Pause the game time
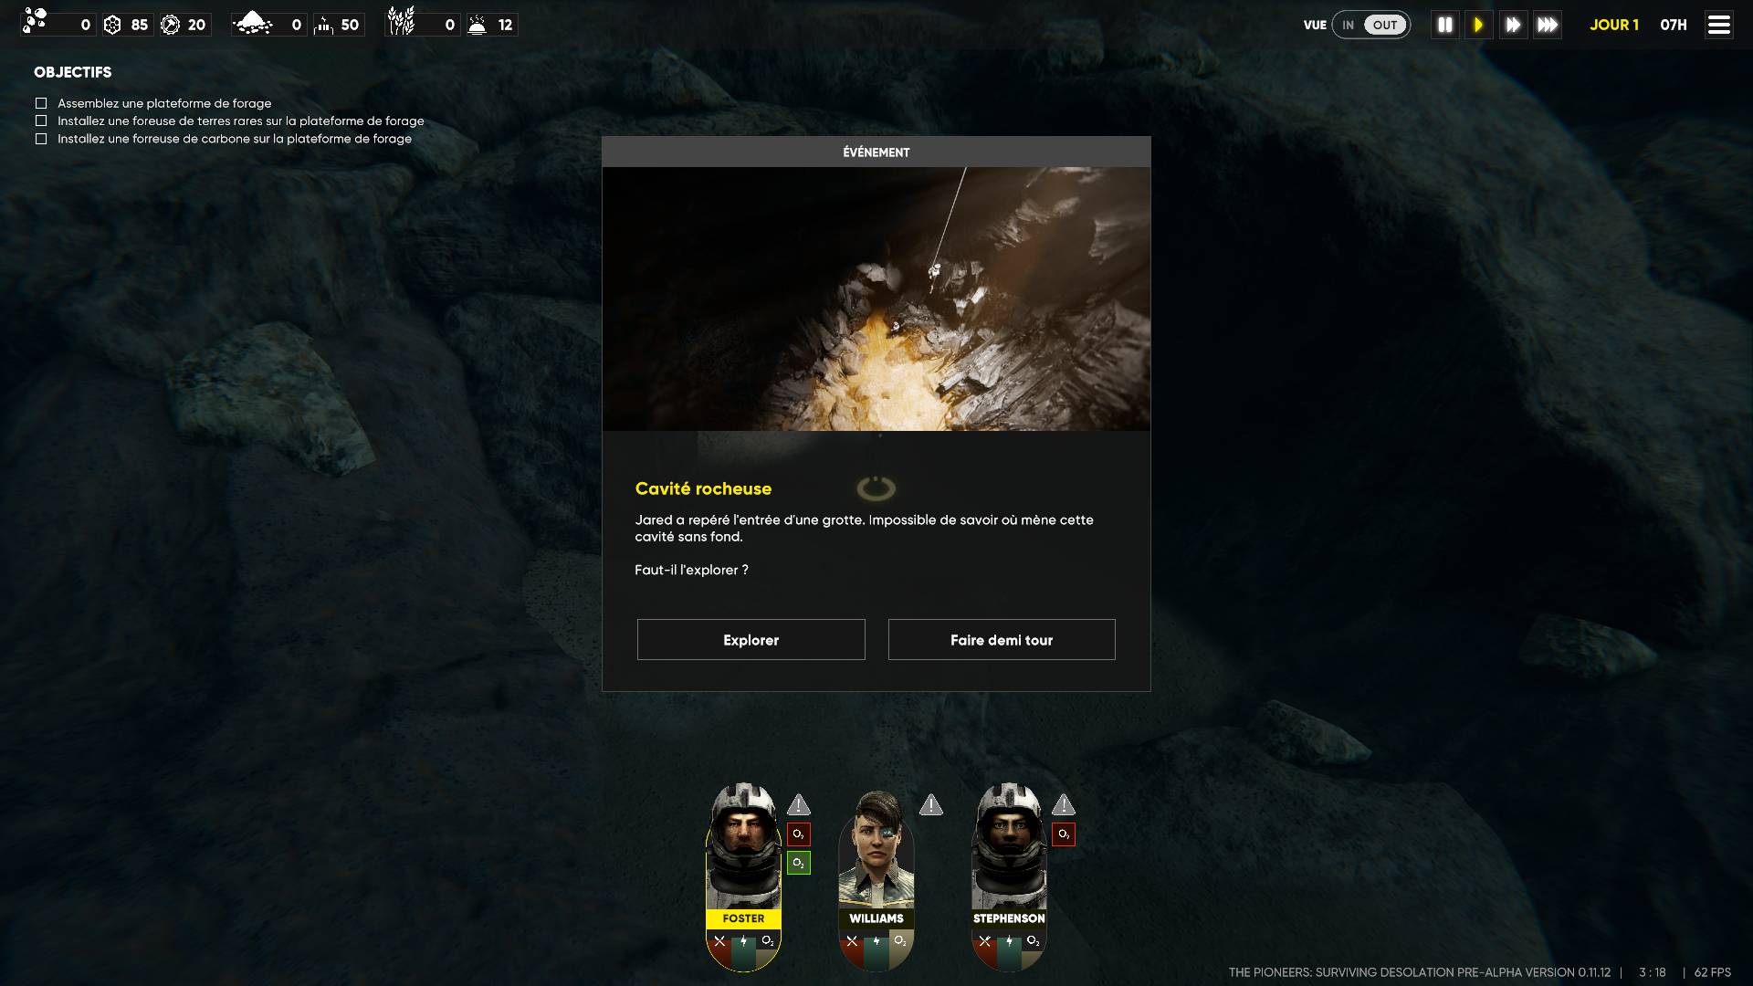 tap(1444, 25)
